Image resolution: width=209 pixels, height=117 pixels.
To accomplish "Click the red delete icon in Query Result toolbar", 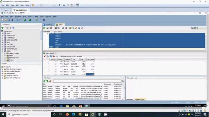I will (x=54, y=56).
